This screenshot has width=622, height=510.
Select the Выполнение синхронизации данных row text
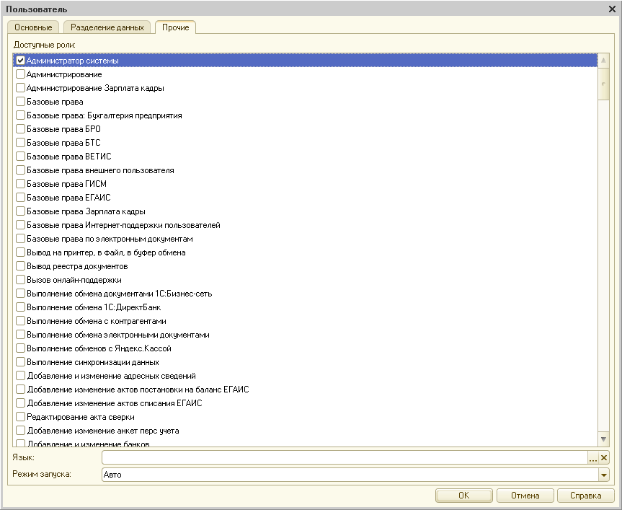click(93, 362)
